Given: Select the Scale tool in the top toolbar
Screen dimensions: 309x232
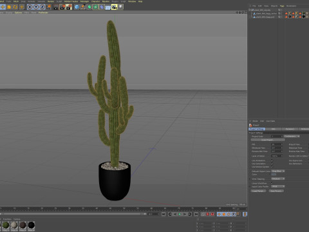Looking at the screenshot, I should [9, 7].
